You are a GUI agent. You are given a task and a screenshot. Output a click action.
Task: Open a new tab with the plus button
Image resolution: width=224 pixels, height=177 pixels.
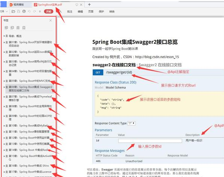pos(89,4)
